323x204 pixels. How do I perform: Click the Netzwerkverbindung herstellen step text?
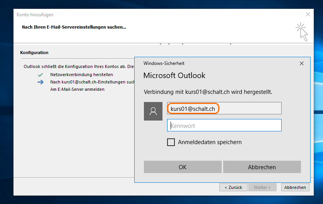tap(82, 75)
